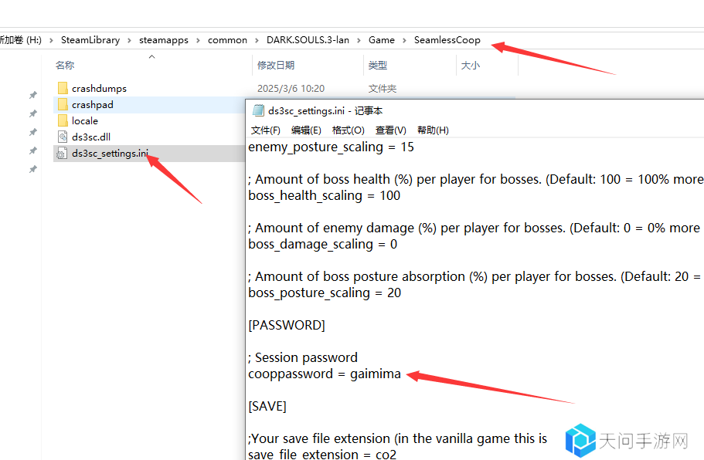Click the 'Amount of enemy damage' comment line
Viewport: 704px width, 460px height.
(476, 228)
